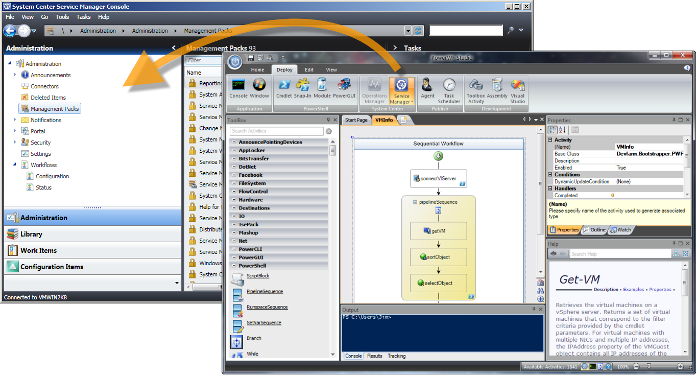Switch Properties grid to categorized view

[552, 130]
